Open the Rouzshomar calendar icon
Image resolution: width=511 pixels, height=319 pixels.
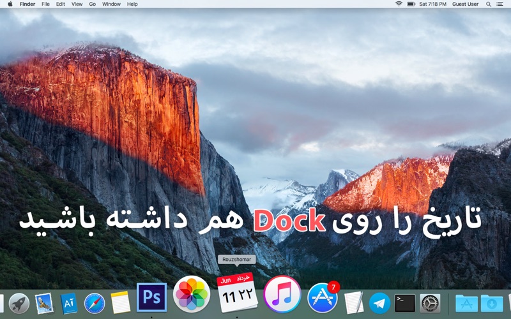point(237,292)
